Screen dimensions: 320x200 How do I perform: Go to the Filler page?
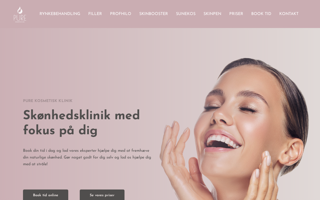(x=95, y=14)
